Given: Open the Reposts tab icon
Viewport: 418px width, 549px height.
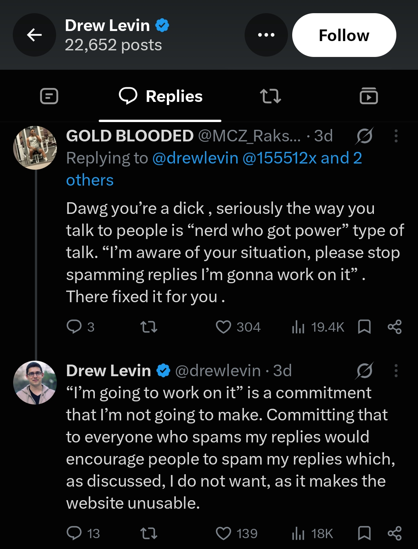Looking at the screenshot, I should 271,96.
